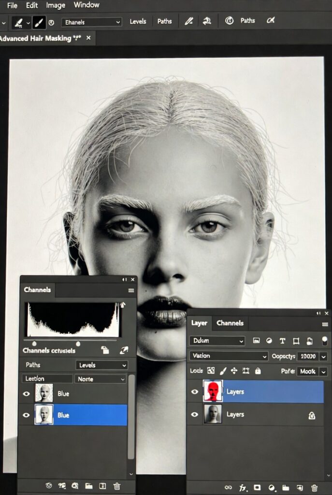Image resolution: width=332 pixels, height=495 pixels.
Task: Toggle lock transparent pixels checker icon
Action: tap(211, 371)
